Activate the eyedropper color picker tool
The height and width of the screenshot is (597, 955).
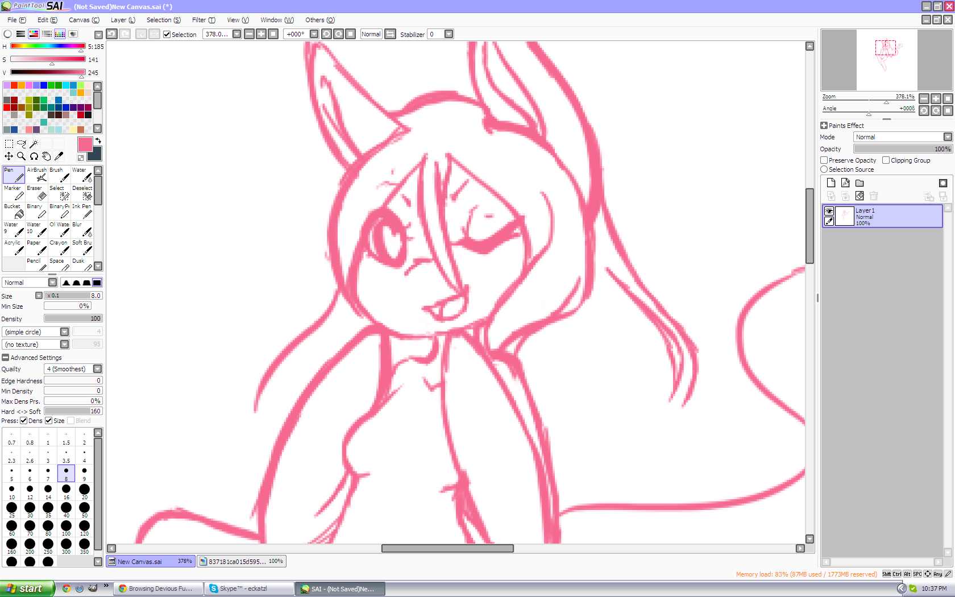tap(59, 156)
